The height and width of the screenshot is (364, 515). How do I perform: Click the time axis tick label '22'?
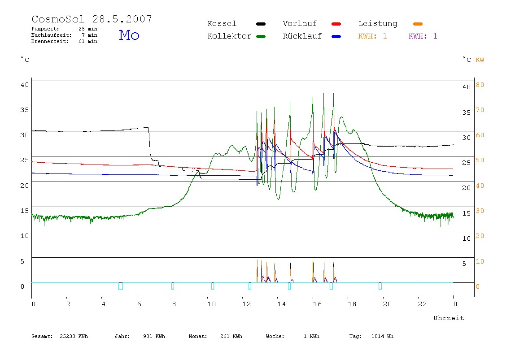[423, 304]
